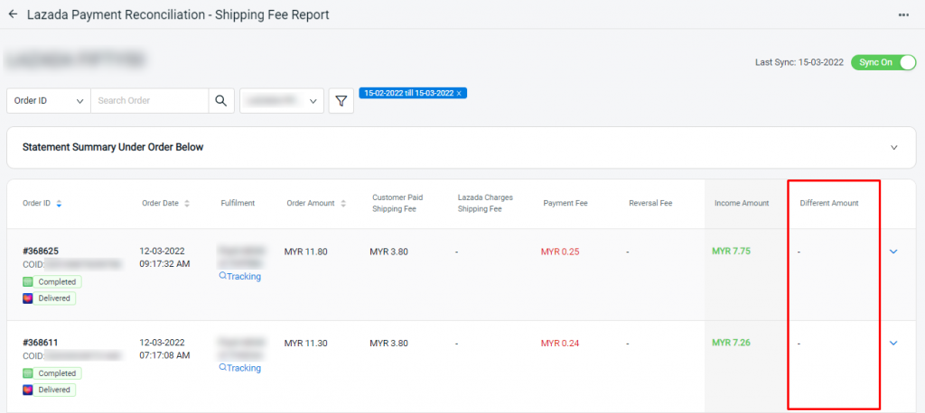This screenshot has height=413, width=925.
Task: Click the Reversal Fee column header
Action: [650, 203]
